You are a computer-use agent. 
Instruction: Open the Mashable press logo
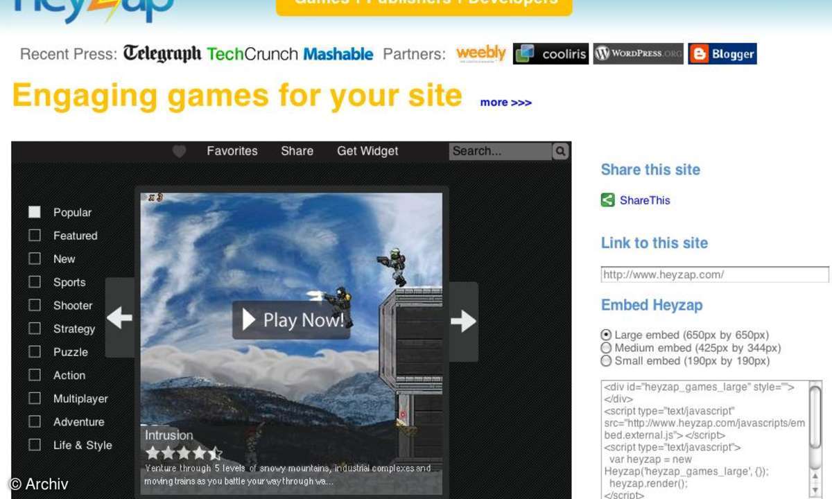(338, 54)
